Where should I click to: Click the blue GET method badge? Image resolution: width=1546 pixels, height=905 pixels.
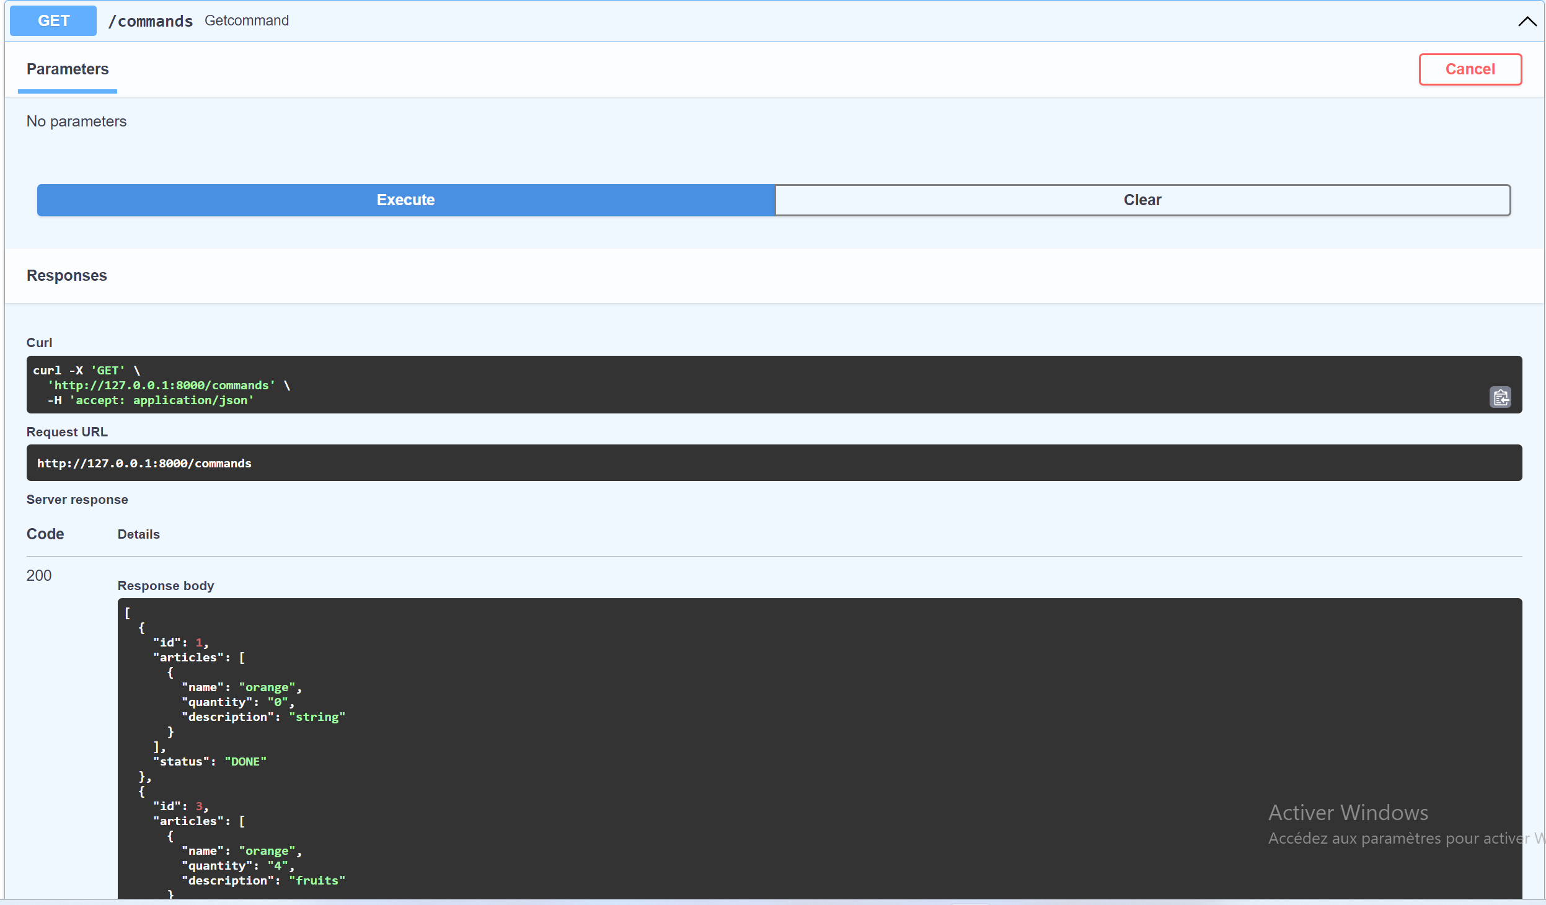coord(53,20)
